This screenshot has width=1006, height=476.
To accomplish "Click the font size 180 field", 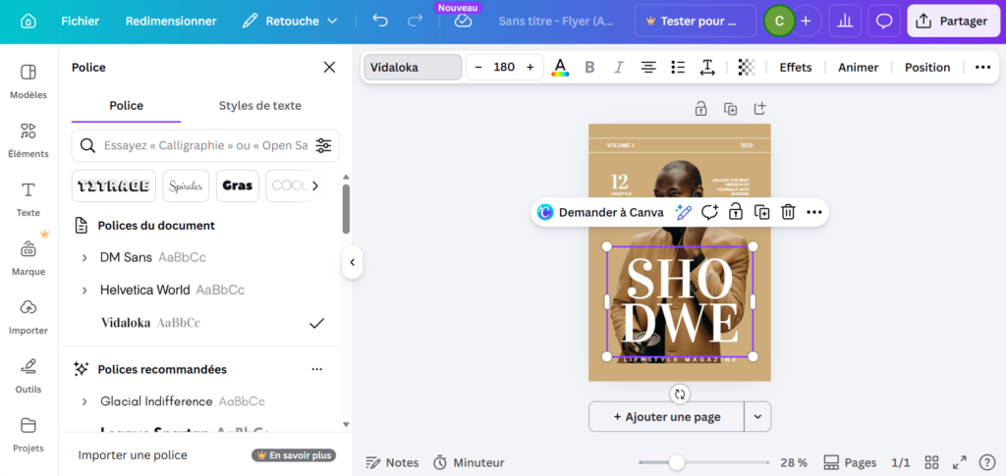I will coord(504,68).
